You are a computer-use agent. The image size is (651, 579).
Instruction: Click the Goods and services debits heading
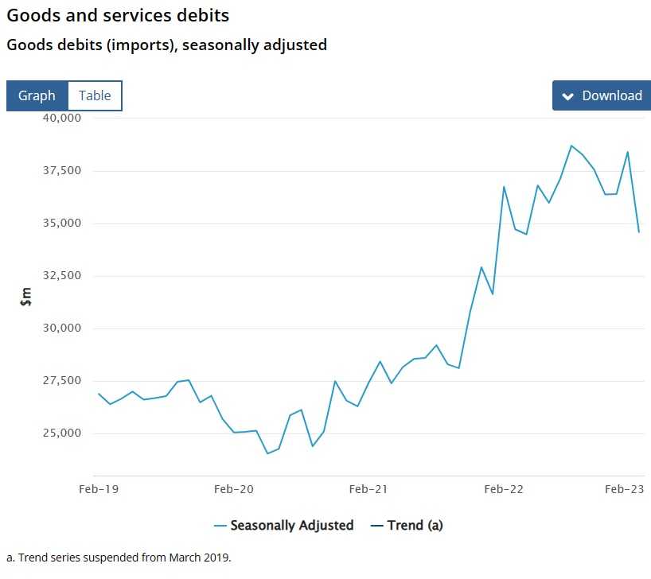(x=118, y=15)
